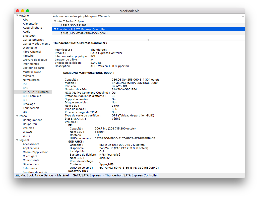Collapse the Thunderbolt SATA Express Controller node
Image resolution: width=259 pixels, height=198 pixels.
pyautogui.click(x=55, y=29)
